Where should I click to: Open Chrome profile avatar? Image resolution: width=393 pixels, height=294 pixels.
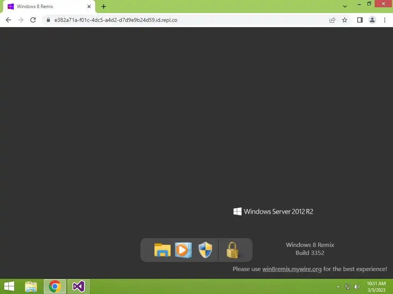(x=372, y=20)
